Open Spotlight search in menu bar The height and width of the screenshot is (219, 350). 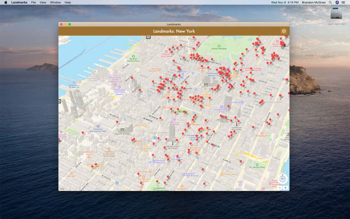coord(330,3)
